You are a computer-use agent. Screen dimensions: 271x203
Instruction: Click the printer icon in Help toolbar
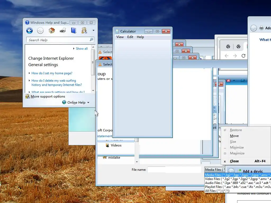point(62,31)
